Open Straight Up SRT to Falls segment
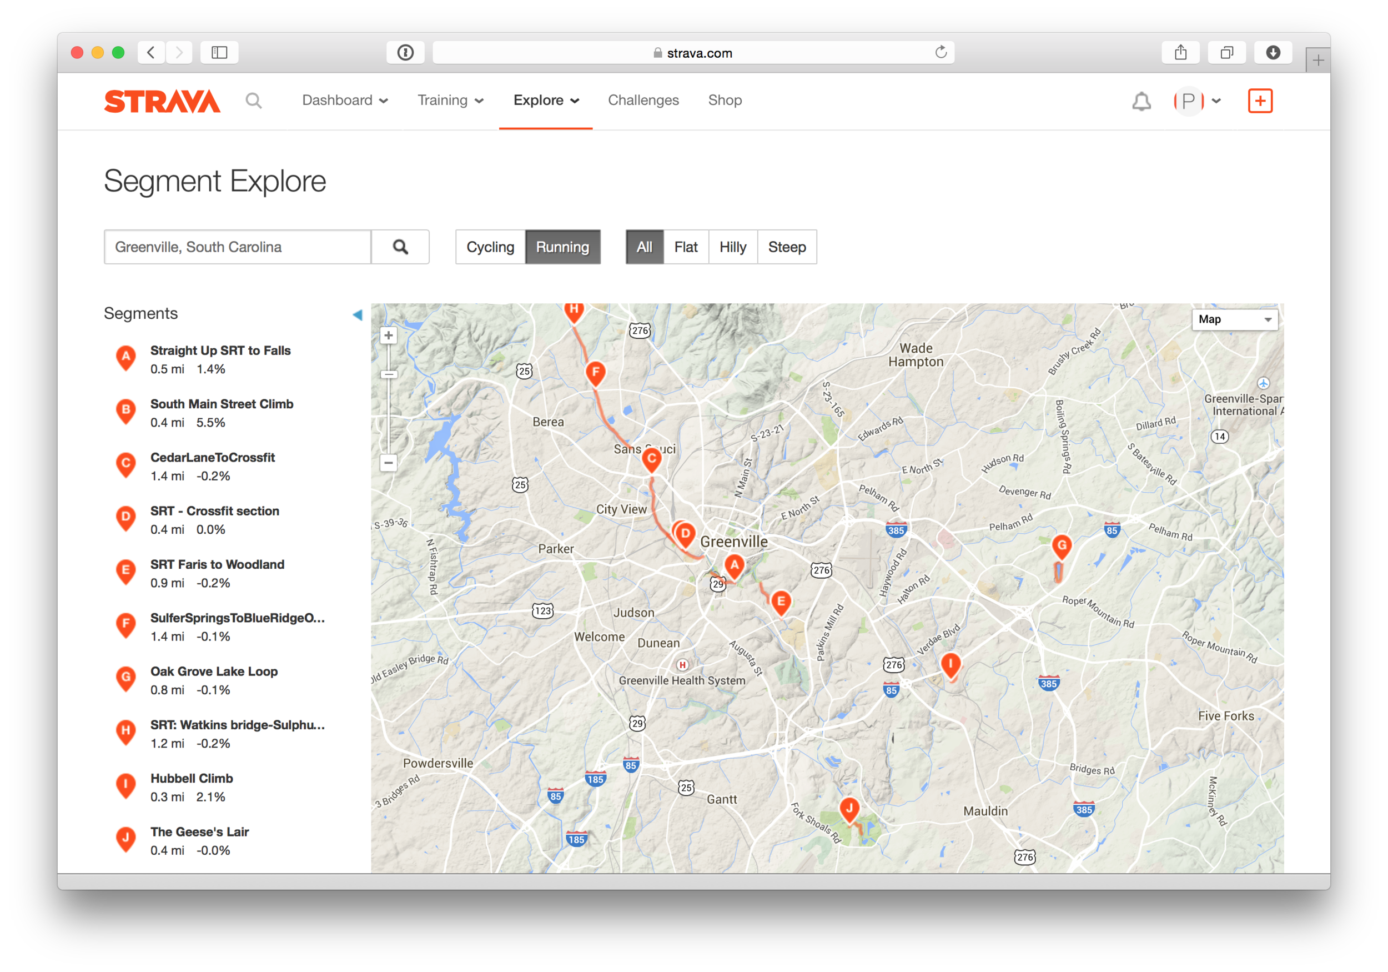This screenshot has width=1388, height=972. 220,351
